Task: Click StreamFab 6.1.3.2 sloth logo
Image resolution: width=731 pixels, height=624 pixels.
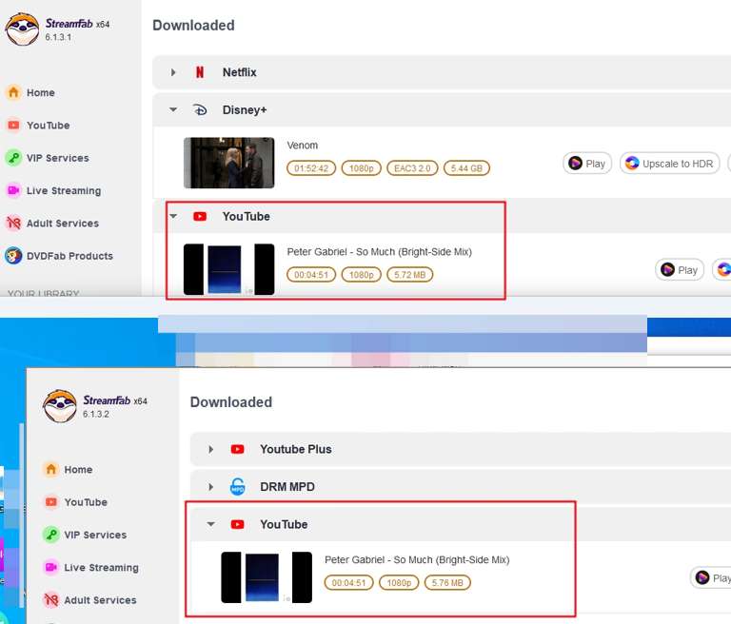Action: coord(60,406)
